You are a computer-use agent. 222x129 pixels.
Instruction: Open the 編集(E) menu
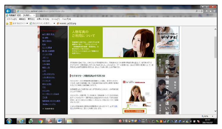pos(22,19)
